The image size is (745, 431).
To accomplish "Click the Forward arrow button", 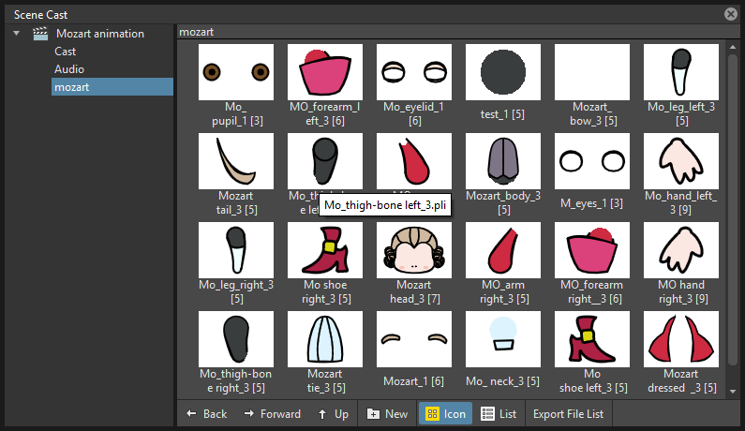I will point(273,414).
